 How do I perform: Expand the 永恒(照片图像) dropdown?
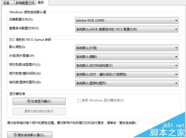(127, 57)
